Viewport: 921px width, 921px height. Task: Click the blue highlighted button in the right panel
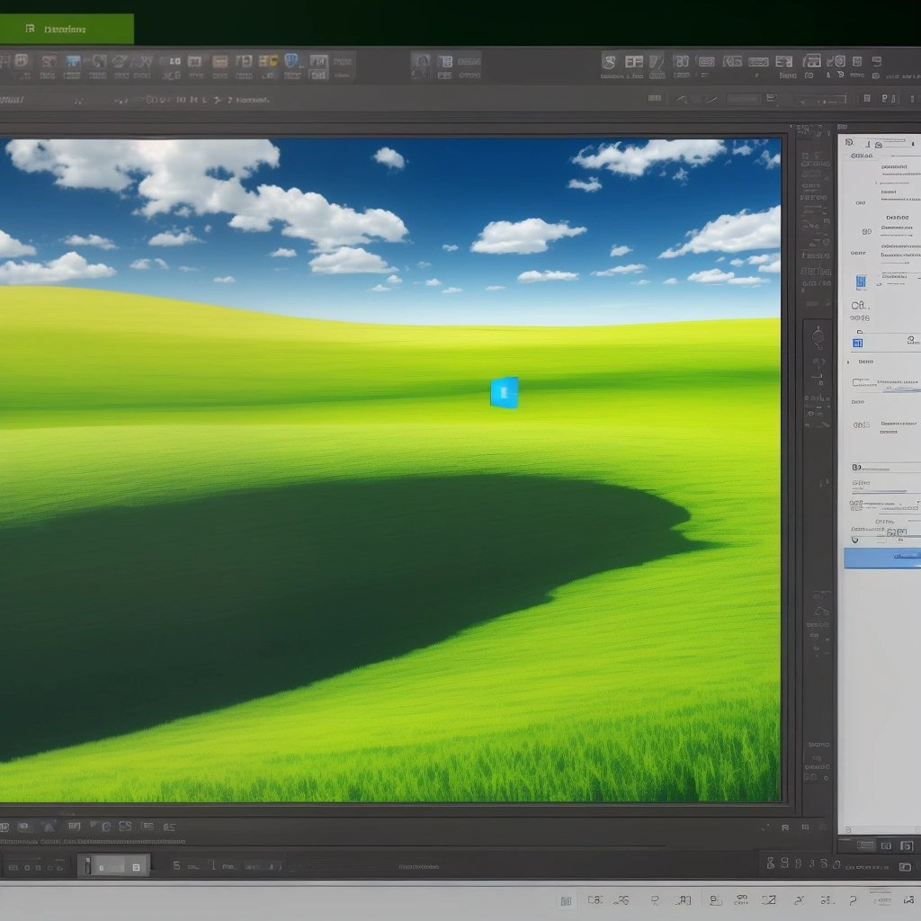coord(882,558)
